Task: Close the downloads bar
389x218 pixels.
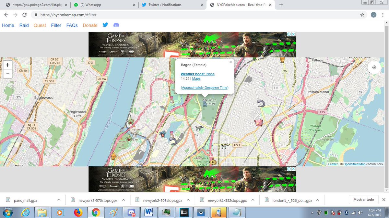Action: 384,200
